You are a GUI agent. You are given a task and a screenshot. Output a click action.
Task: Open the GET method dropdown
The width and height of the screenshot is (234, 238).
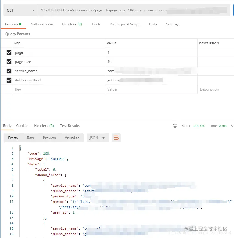point(21,10)
